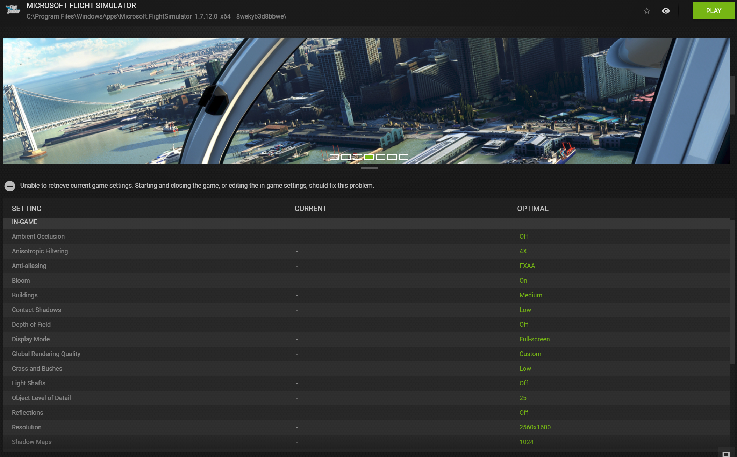Viewport: 737px width, 457px height.
Task: Open the feedback icon at bottom right
Action: 726,454
